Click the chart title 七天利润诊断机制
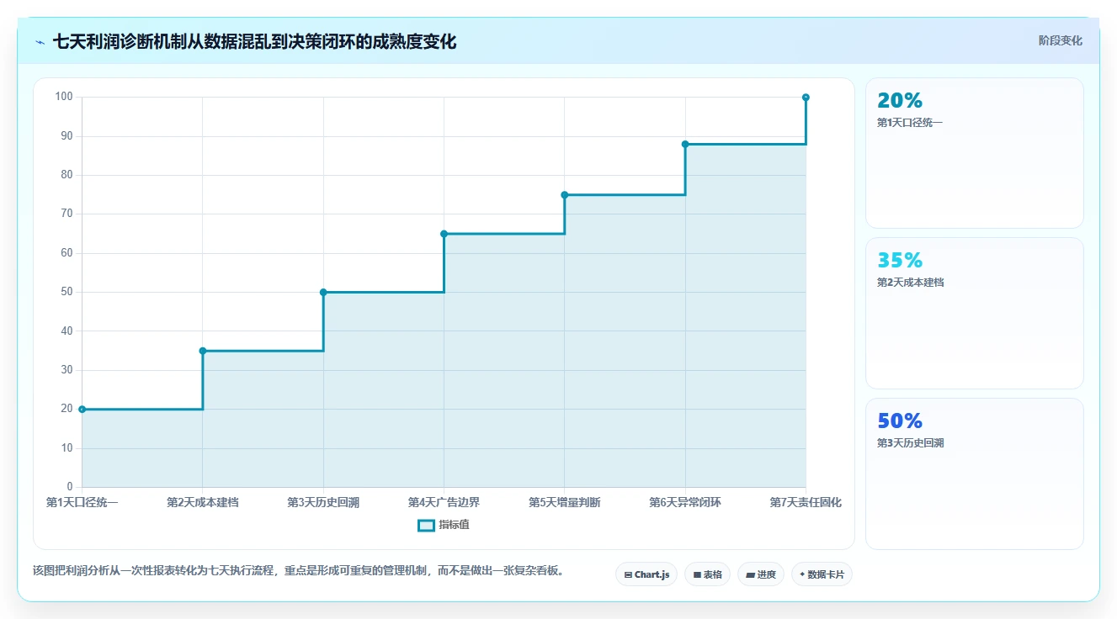The height and width of the screenshot is (619, 1117). tap(254, 41)
